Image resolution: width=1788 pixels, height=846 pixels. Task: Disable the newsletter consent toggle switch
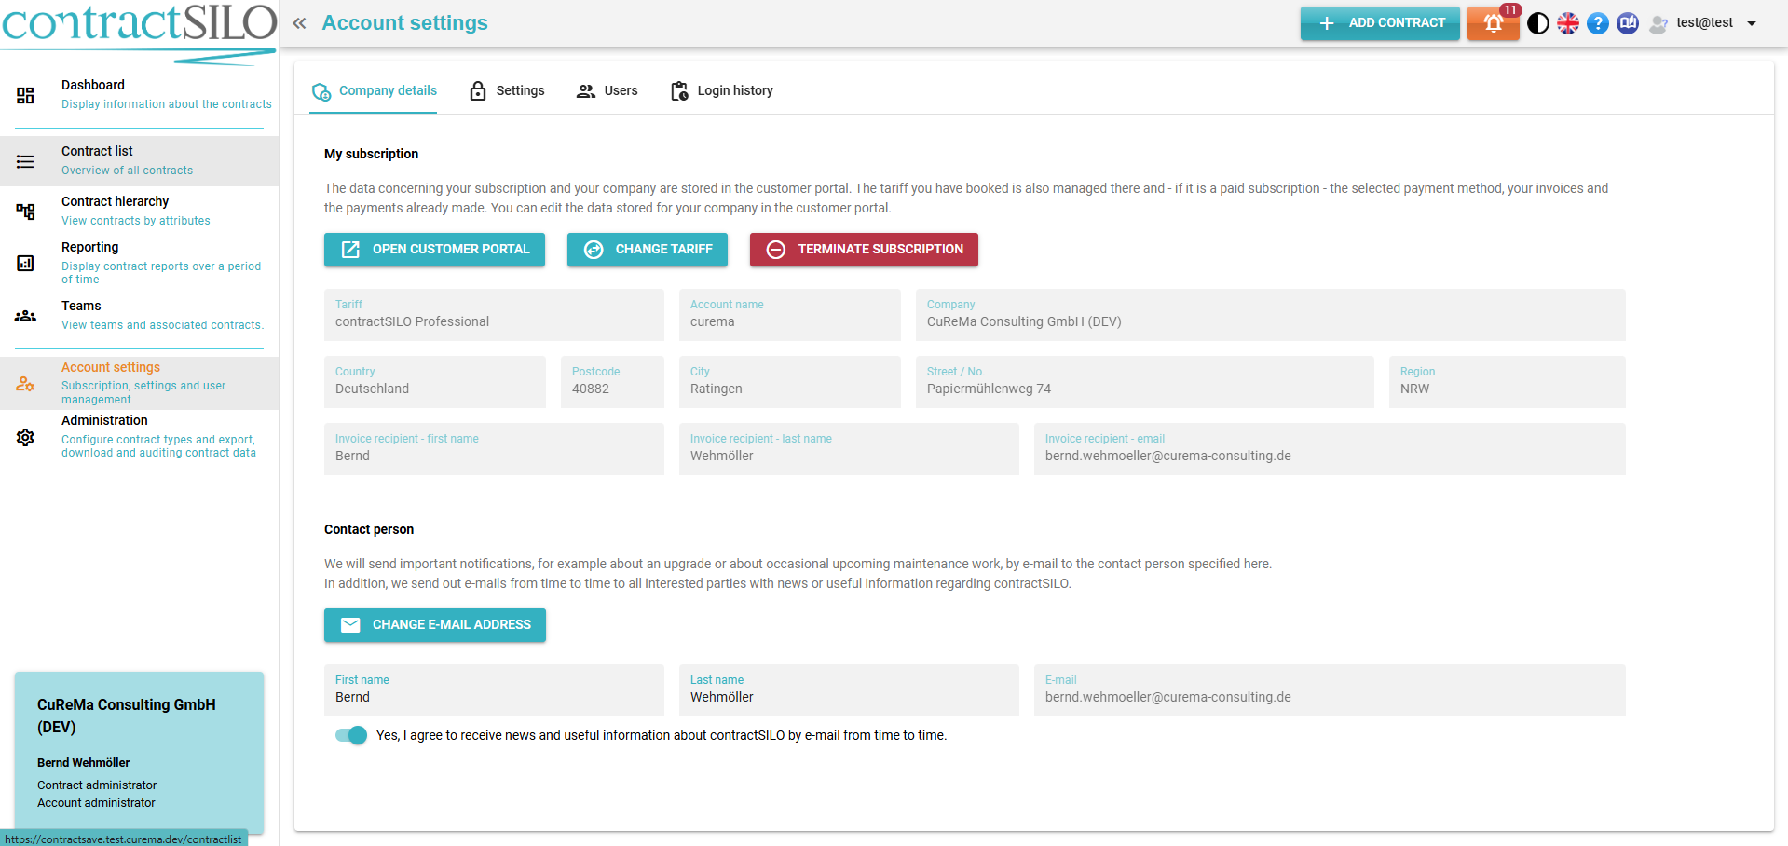[351, 735]
